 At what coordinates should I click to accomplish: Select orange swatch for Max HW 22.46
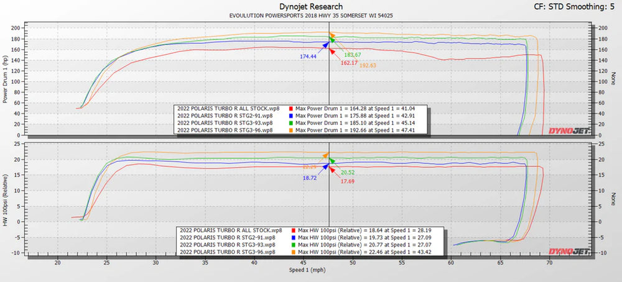point(294,252)
